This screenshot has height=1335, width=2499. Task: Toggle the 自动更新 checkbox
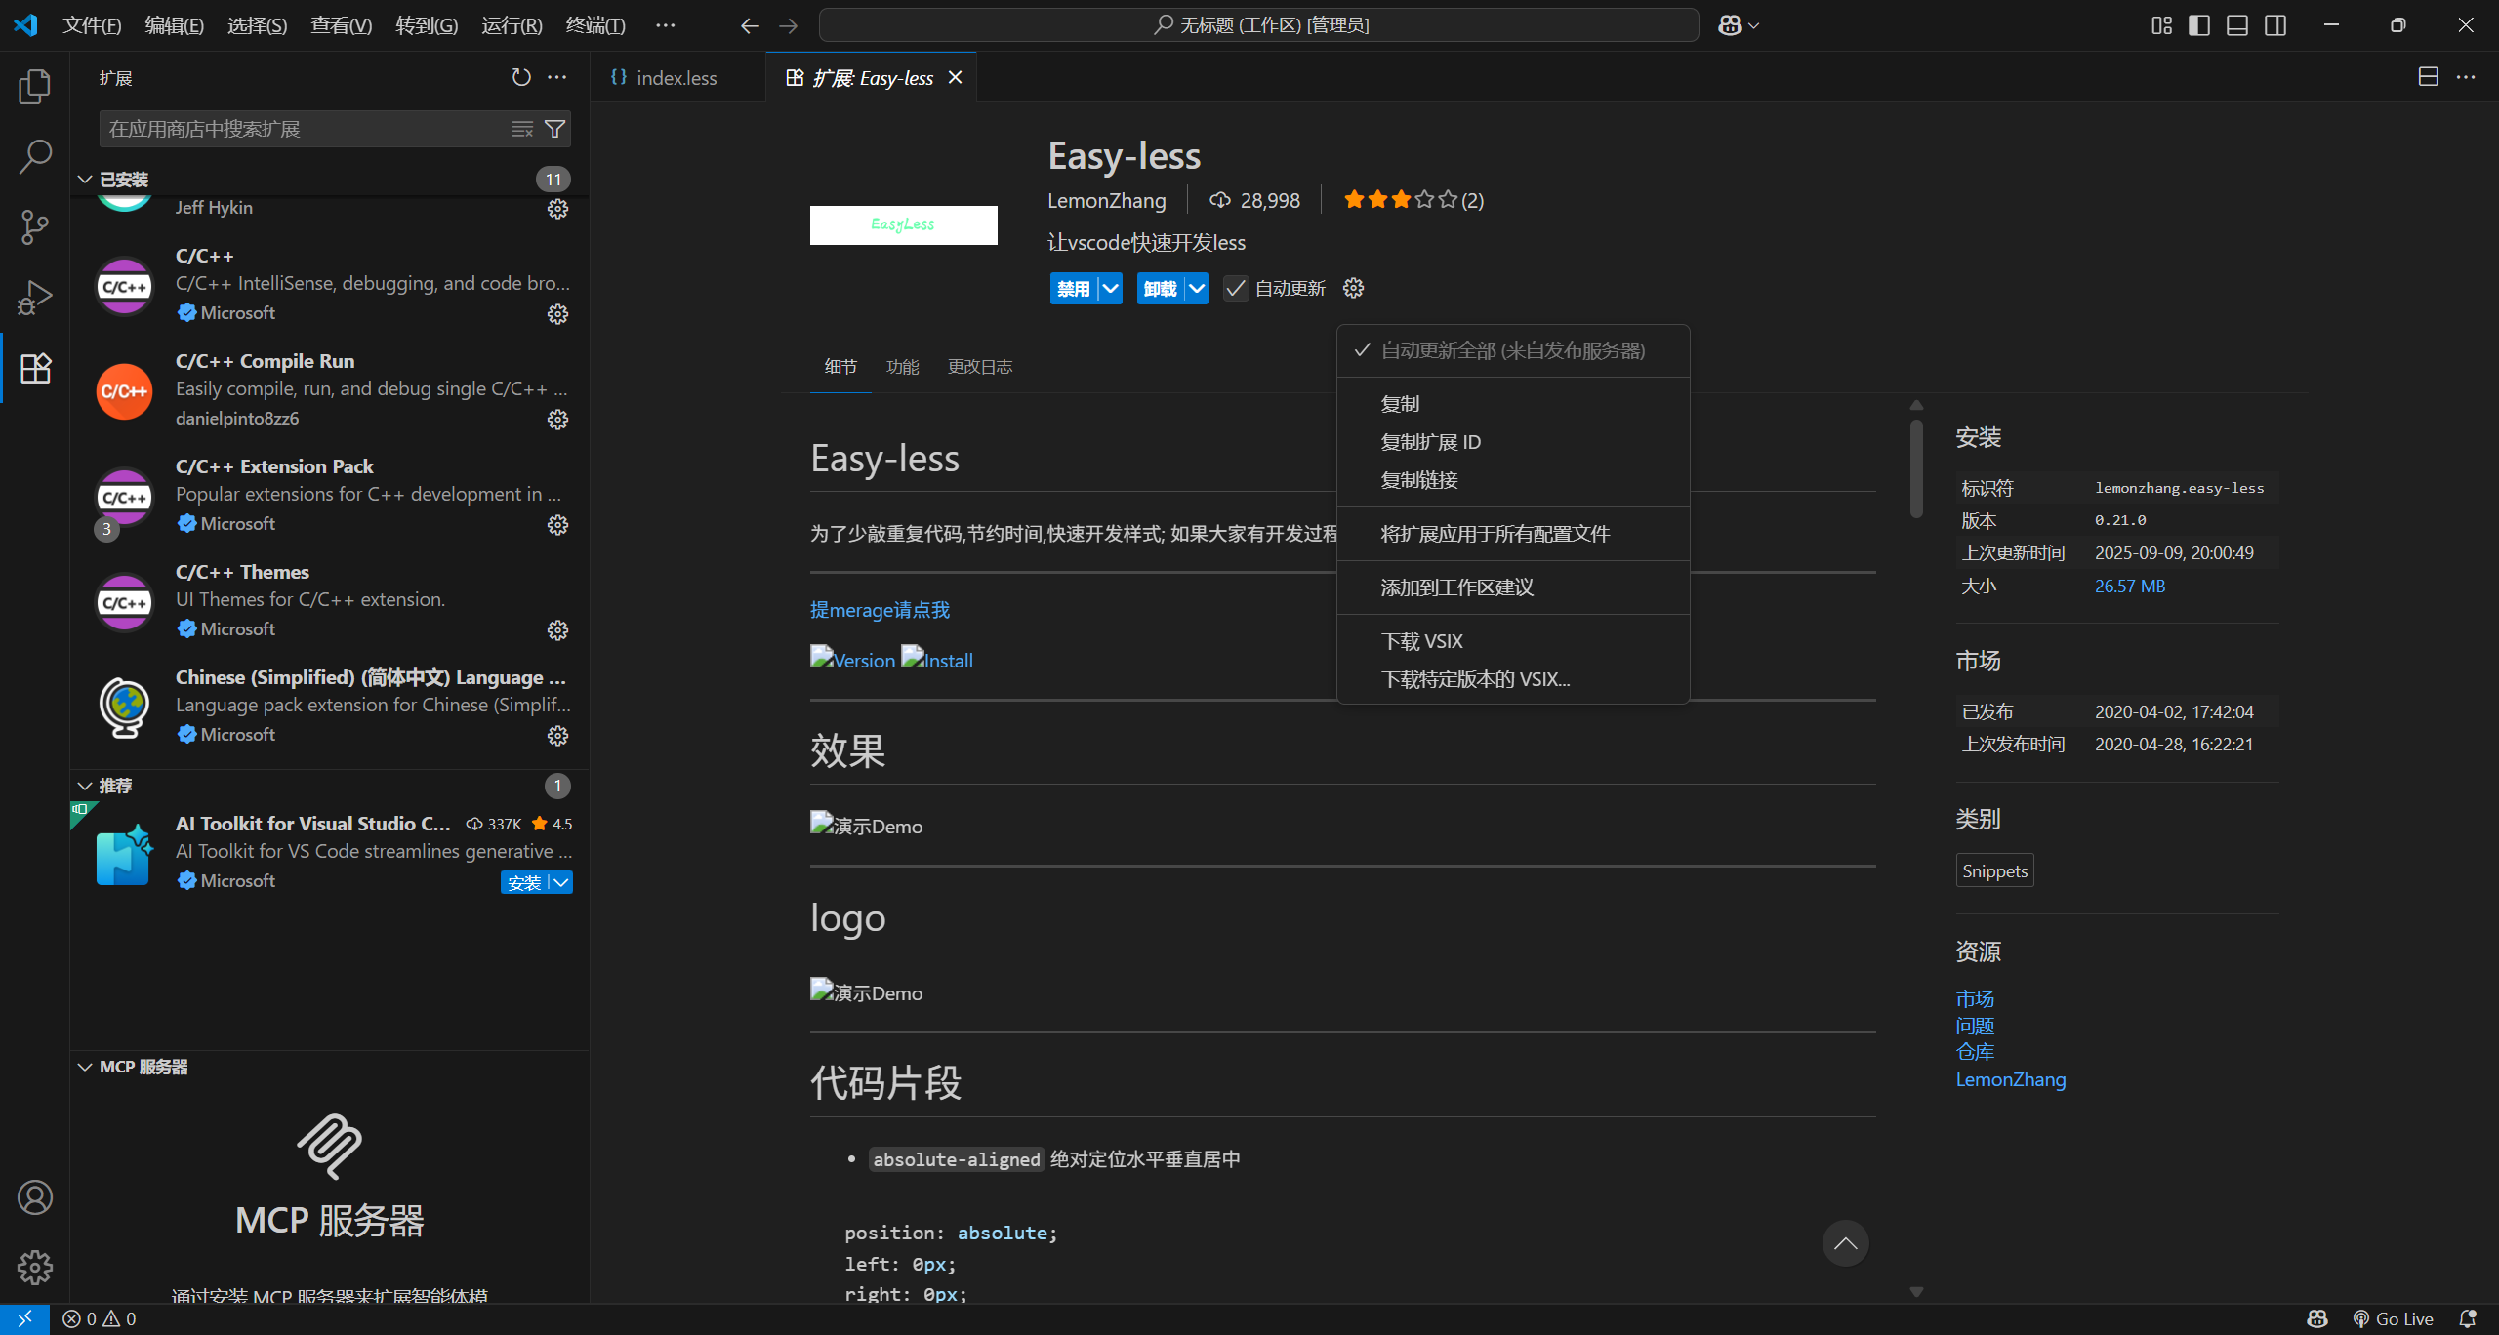coord(1236,288)
